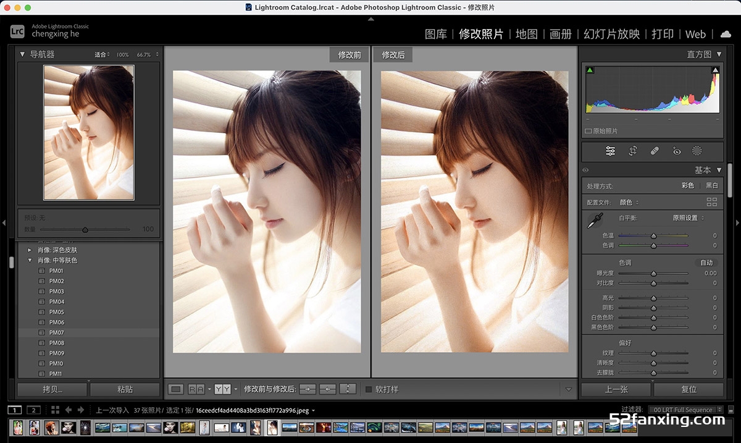Click the 拷贝... button
Screen dimensions: 741x443
[52, 389]
